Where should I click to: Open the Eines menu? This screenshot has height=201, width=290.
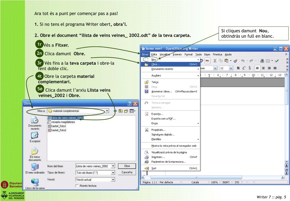click(x=207, y=55)
